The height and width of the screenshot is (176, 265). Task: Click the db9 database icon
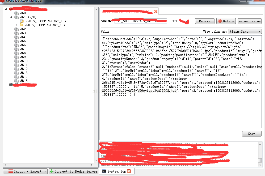[x=16, y=57]
